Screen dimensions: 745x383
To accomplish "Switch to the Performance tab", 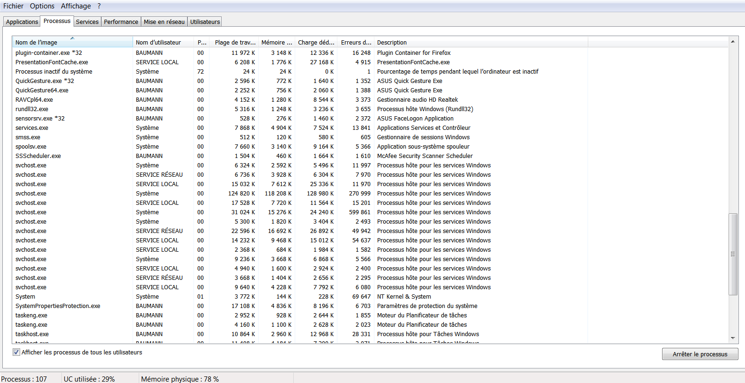I will coord(121,22).
